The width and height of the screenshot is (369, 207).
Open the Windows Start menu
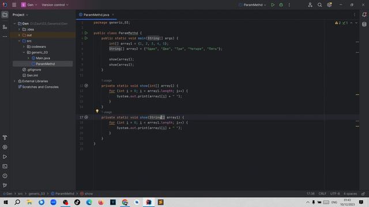[x=5, y=202]
